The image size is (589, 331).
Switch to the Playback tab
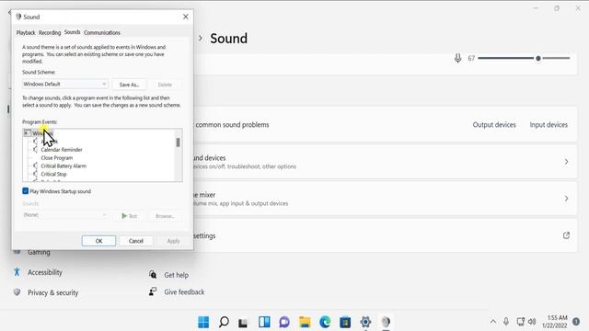click(x=26, y=33)
